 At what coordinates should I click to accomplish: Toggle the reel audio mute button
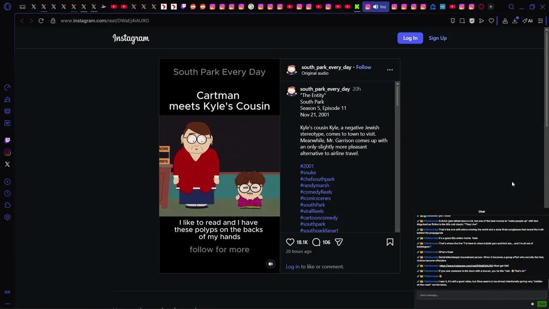click(x=271, y=264)
